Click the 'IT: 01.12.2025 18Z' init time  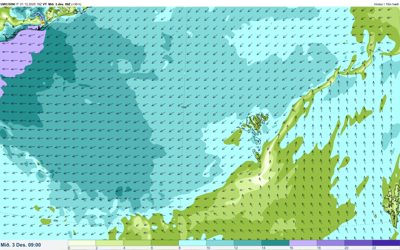29,4
